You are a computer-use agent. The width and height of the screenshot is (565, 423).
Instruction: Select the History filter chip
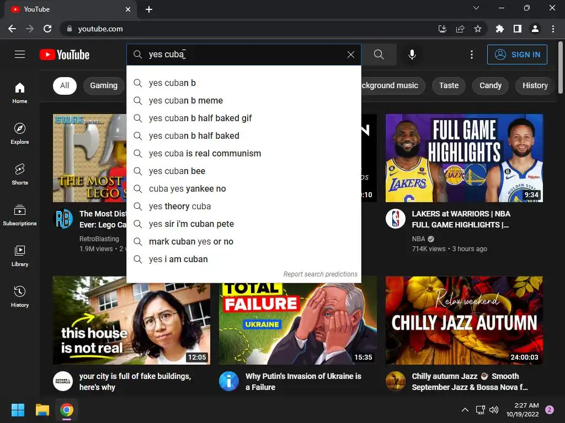[x=535, y=85]
